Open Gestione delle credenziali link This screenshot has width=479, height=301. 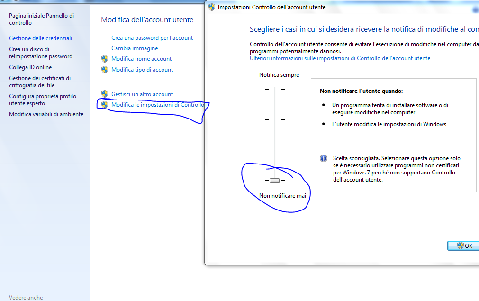coord(41,38)
